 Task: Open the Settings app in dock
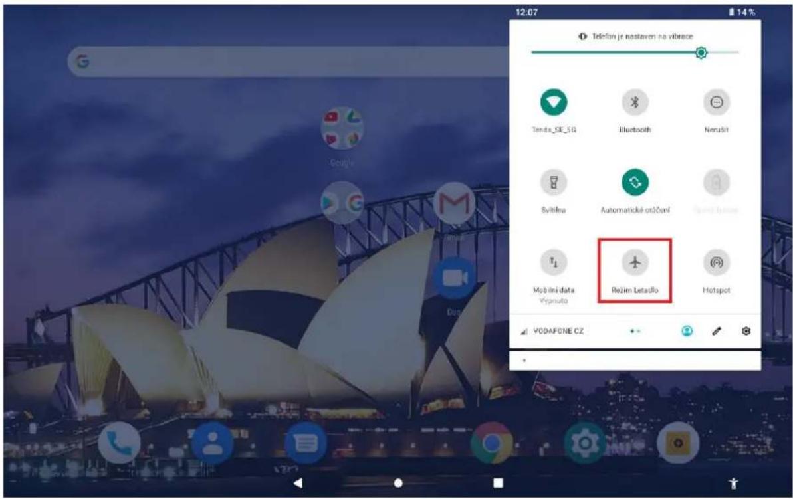point(585,443)
